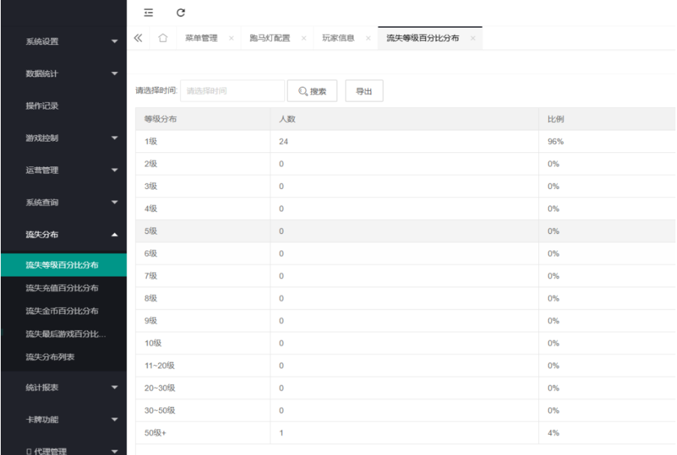Open 流失分布列表 in sidebar
This screenshot has height=455, width=677.
click(50, 357)
